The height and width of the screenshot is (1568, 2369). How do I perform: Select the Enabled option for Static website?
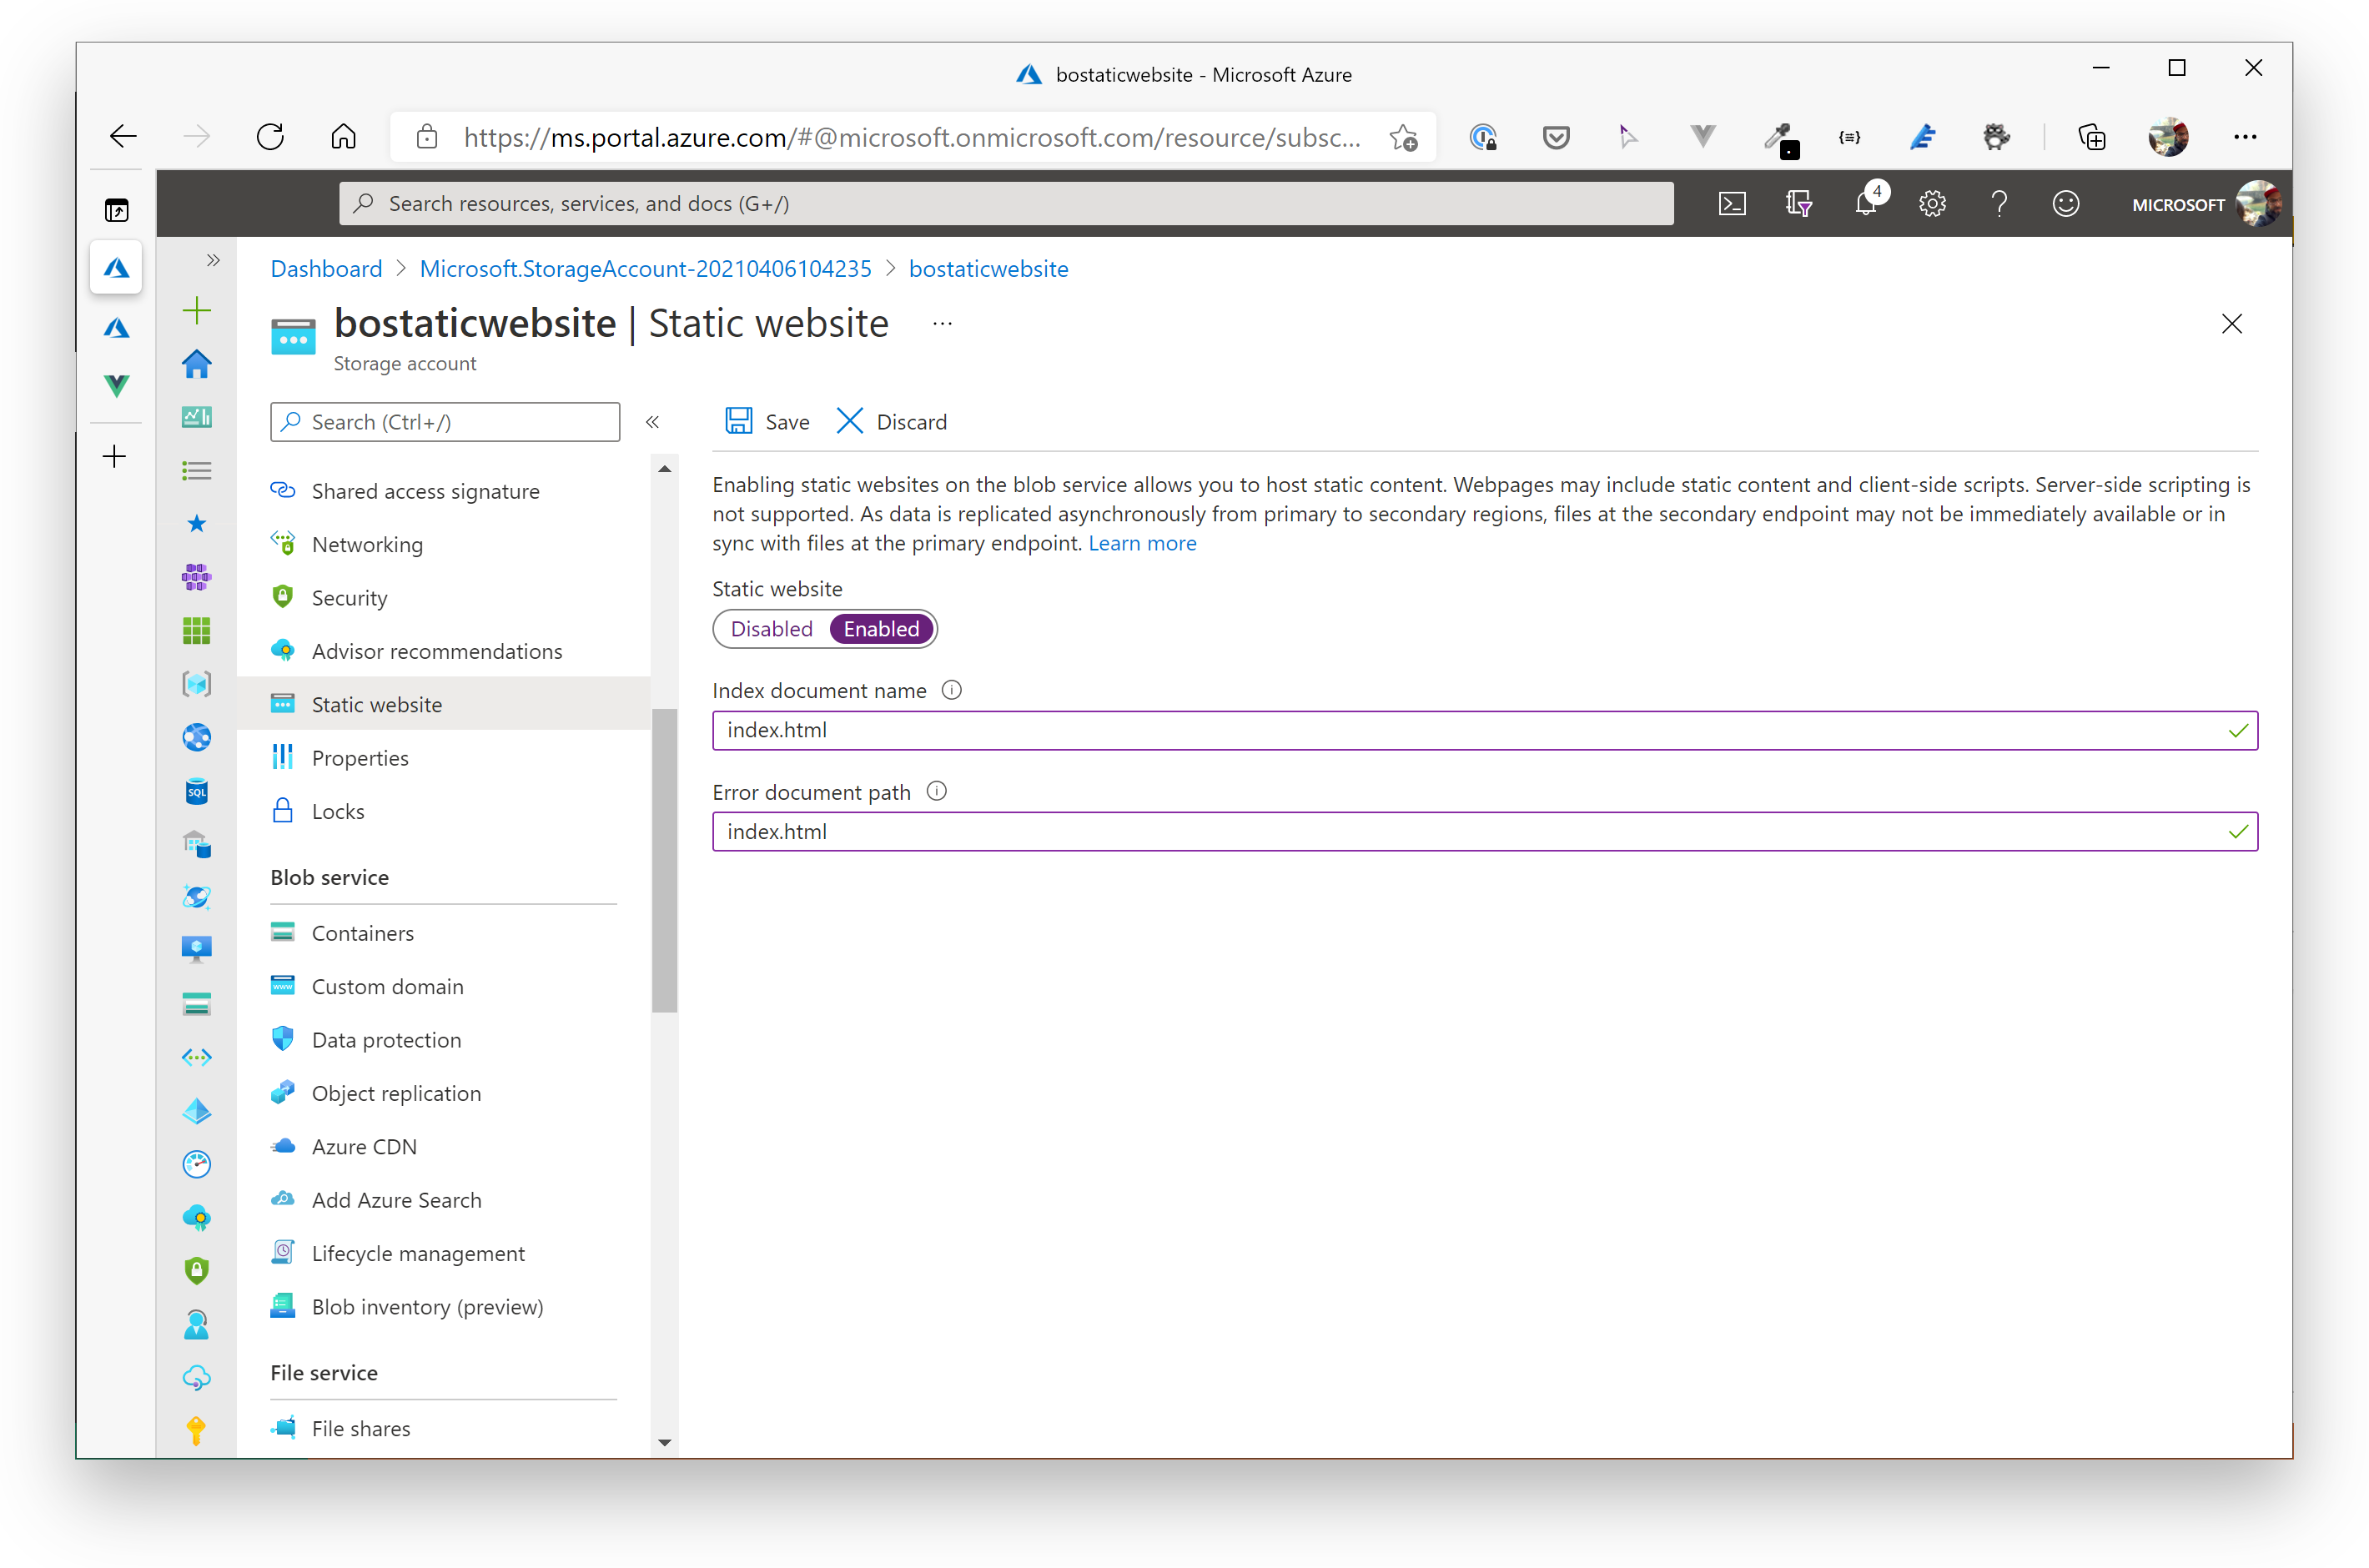[x=880, y=628]
